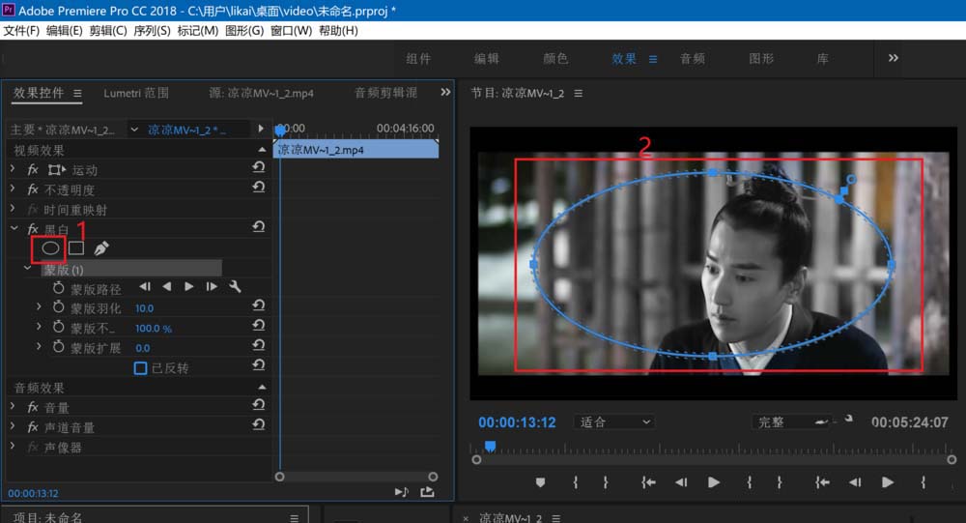Screen dimensions: 966x523
Task: Play the program monitor video
Action: coord(714,482)
